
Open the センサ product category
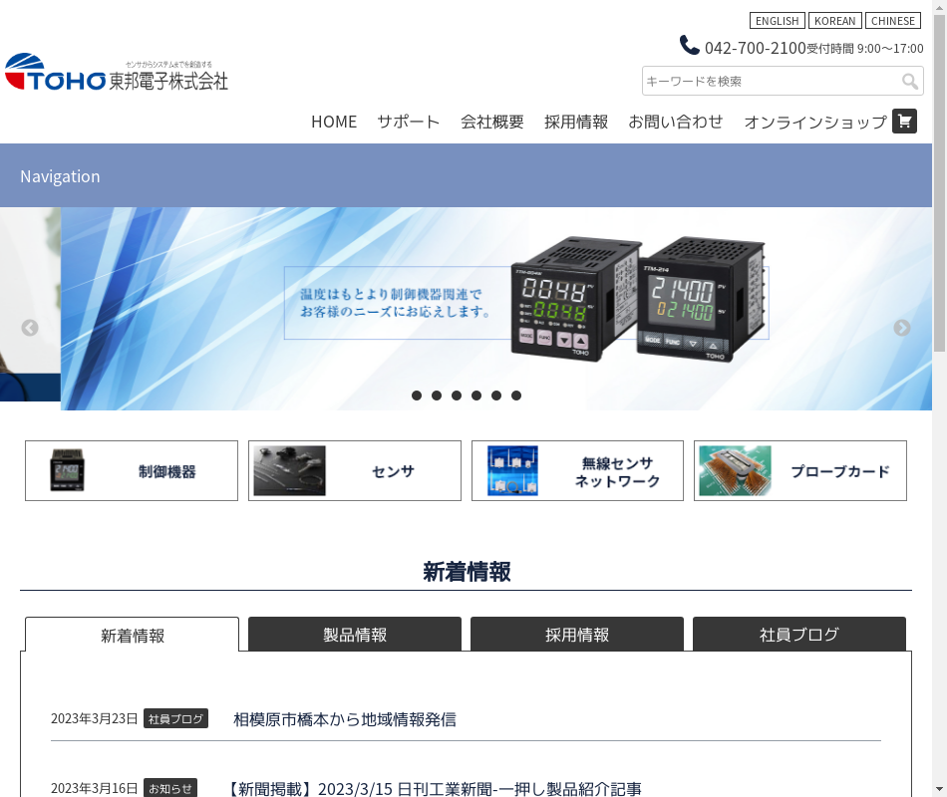(x=355, y=471)
